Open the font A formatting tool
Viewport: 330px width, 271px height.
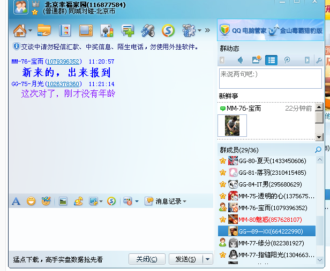(16, 202)
